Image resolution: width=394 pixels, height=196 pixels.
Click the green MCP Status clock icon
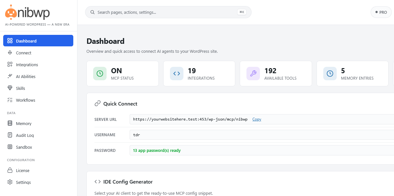[x=100, y=74]
